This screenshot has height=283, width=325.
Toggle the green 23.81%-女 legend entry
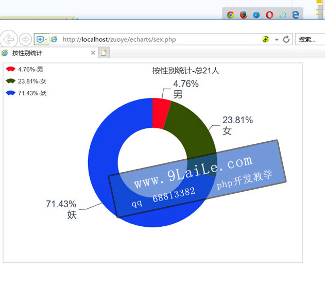(x=26, y=81)
